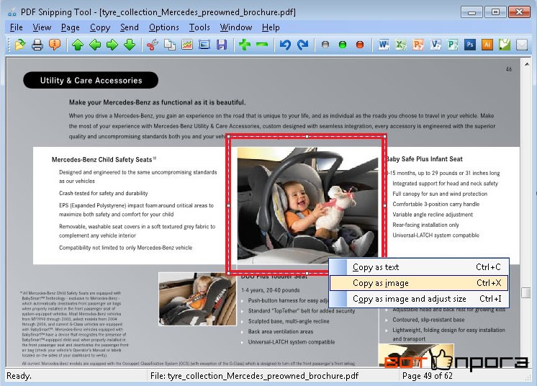The image size is (537, 386).
Task: Send snip to Excel icon
Action: coord(401,45)
